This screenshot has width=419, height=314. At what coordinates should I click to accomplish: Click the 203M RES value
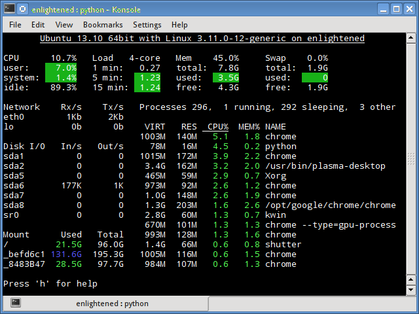coord(187,205)
